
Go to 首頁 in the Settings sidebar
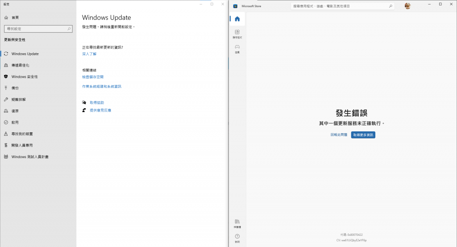click(x=12, y=17)
